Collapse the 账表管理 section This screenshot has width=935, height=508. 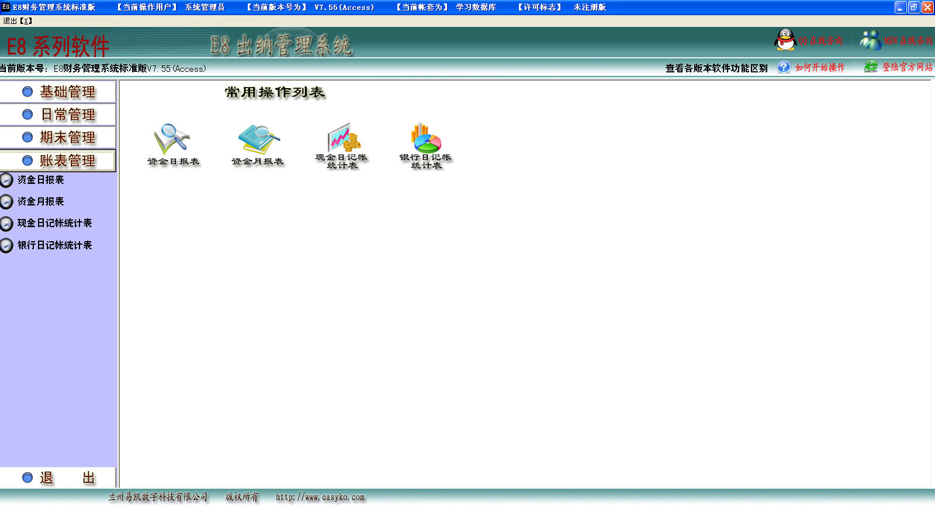tap(58, 161)
